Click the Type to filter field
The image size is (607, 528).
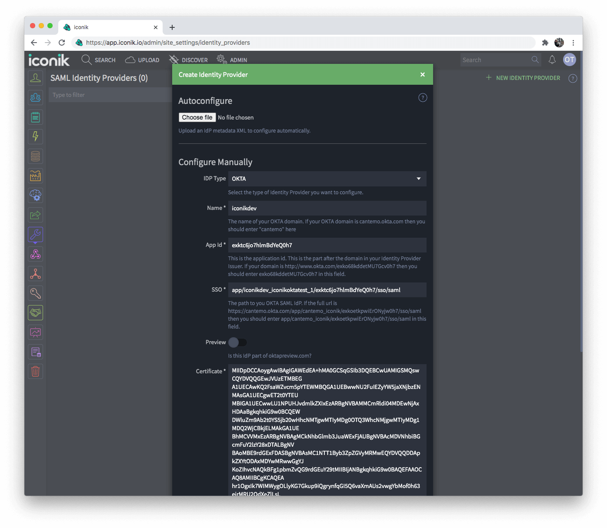click(x=109, y=95)
